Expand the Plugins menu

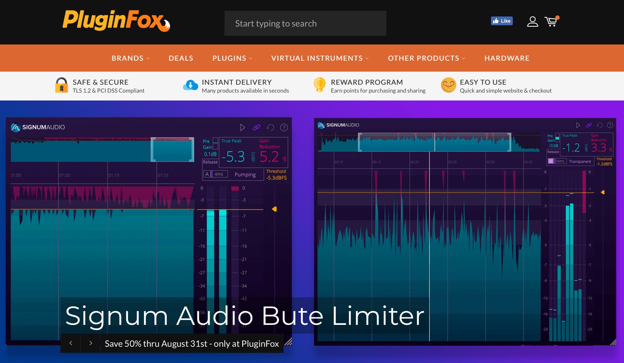click(x=232, y=58)
